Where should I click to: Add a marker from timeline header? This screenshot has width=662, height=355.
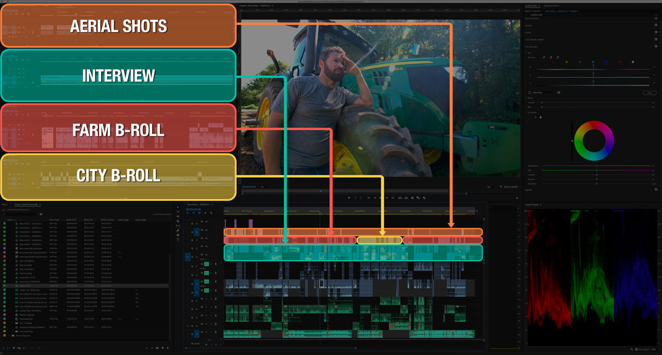pyautogui.click(x=205, y=213)
